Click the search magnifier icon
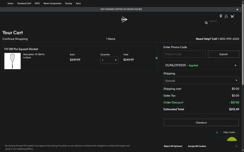The width and height of the screenshot is (244, 152). (x=206, y=23)
